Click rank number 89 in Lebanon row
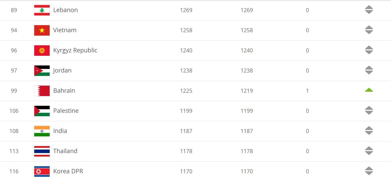Viewport: 391px width, 177px height. (x=14, y=10)
